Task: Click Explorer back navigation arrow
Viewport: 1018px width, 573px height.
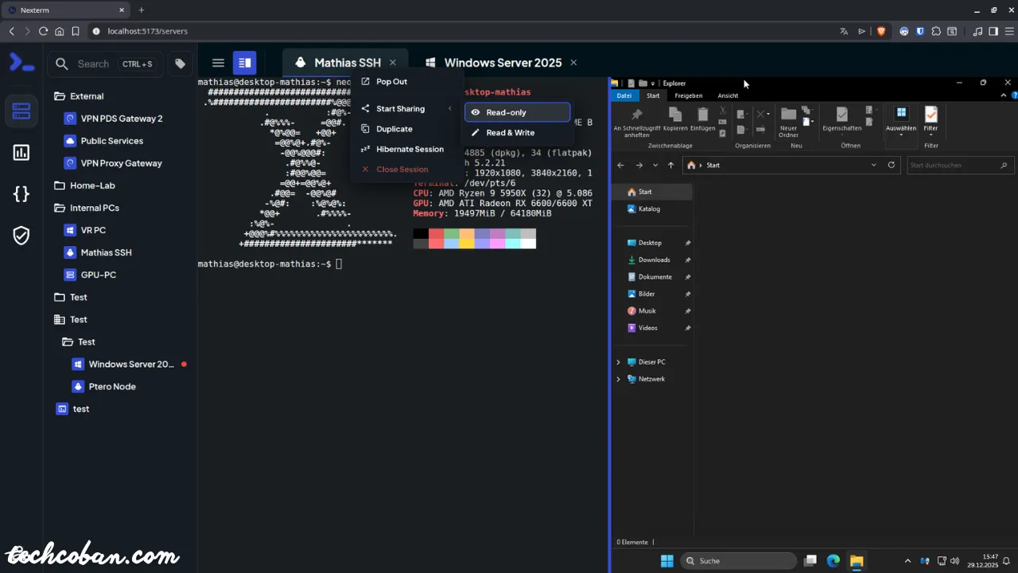Action: tap(621, 166)
